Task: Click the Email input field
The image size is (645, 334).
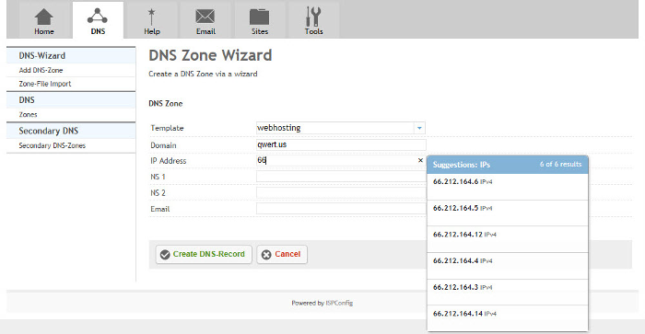Action: [341, 209]
